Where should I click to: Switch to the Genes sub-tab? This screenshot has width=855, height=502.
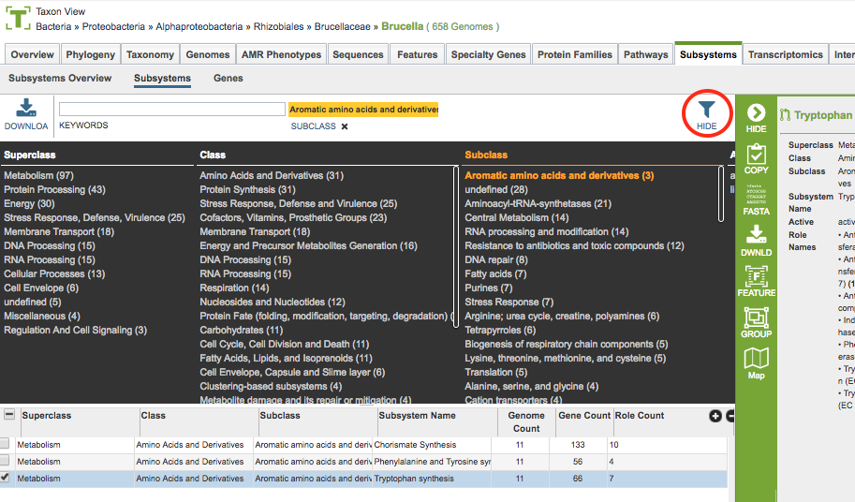pos(228,79)
